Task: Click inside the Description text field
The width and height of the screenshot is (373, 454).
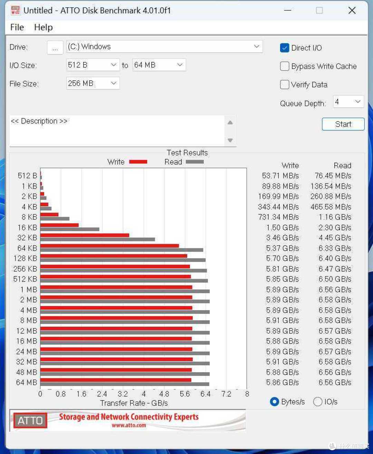Action: click(x=117, y=131)
